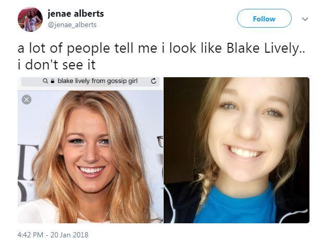Follow jenae alberts with the Follow button

(x=264, y=18)
